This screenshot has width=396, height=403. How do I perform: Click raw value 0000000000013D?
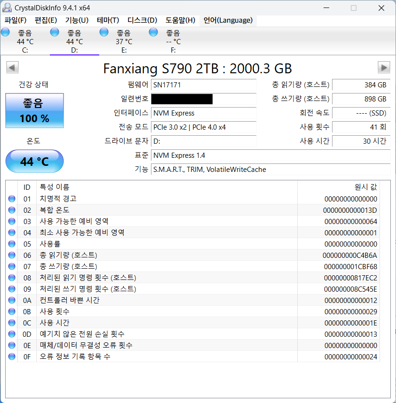pos(350,210)
